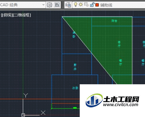This screenshot has width=145, height=117.
Task: Click the red layer color swatch
Action: point(97,5)
